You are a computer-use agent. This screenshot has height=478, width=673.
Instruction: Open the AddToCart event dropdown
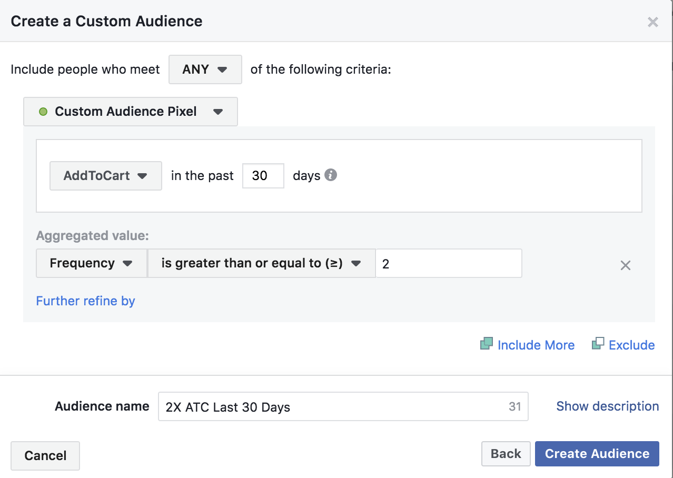pyautogui.click(x=106, y=176)
